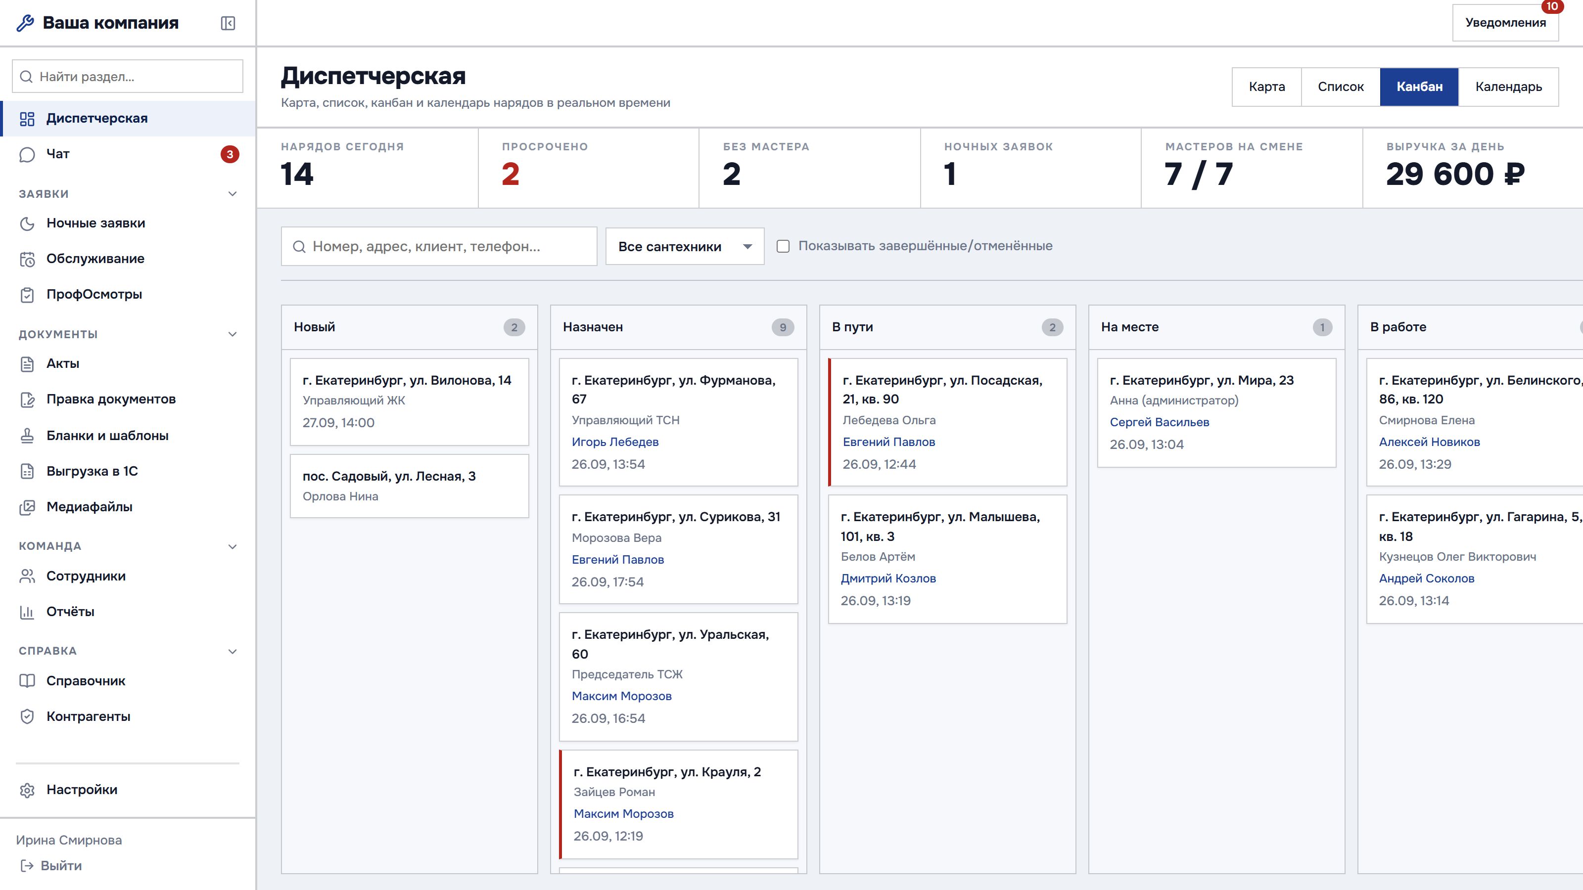1583x890 pixels.
Task: Click the wrench company logo icon
Action: point(25,23)
